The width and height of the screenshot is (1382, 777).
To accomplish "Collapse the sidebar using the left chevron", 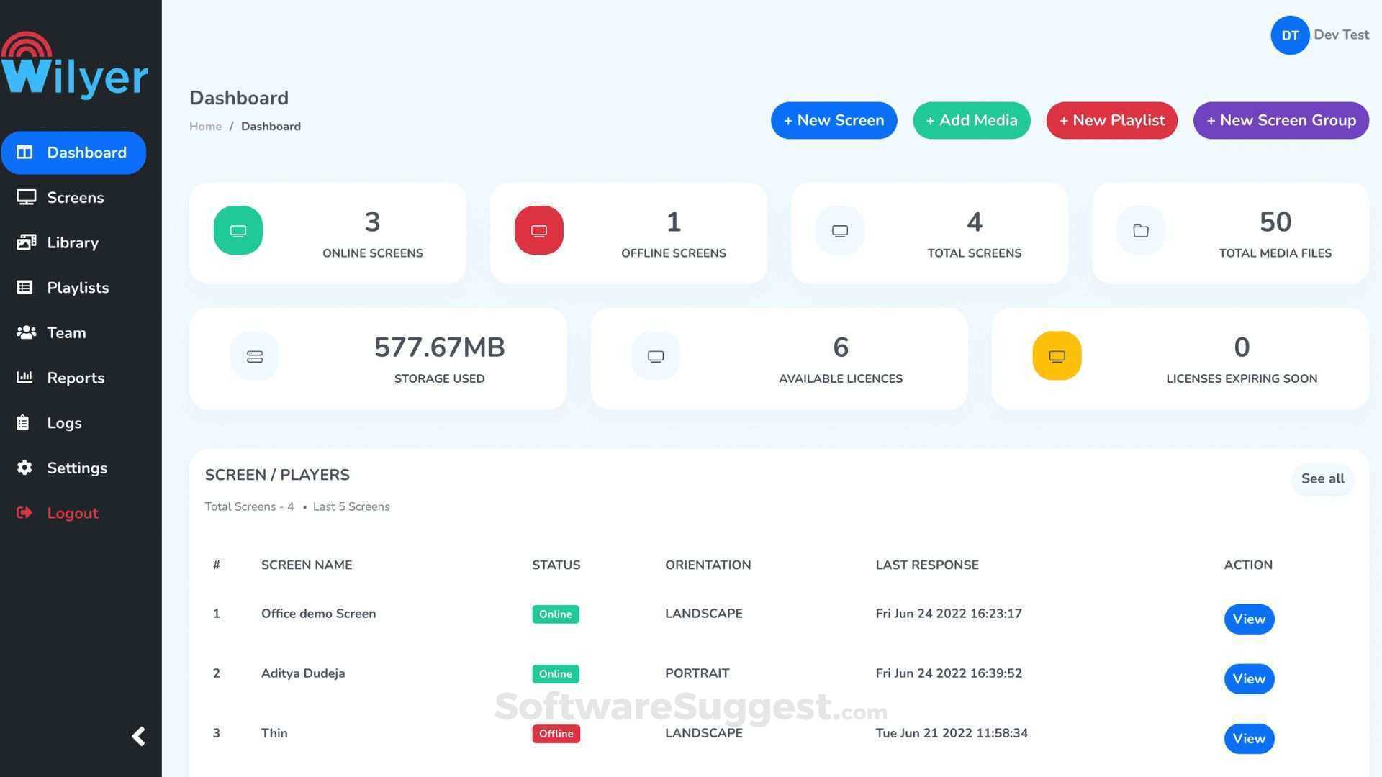I will pos(138,736).
